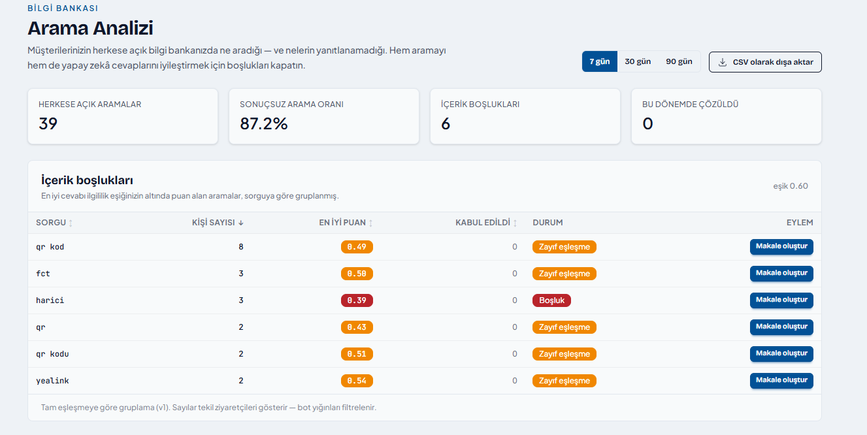Create an article for the harici query

(781, 300)
